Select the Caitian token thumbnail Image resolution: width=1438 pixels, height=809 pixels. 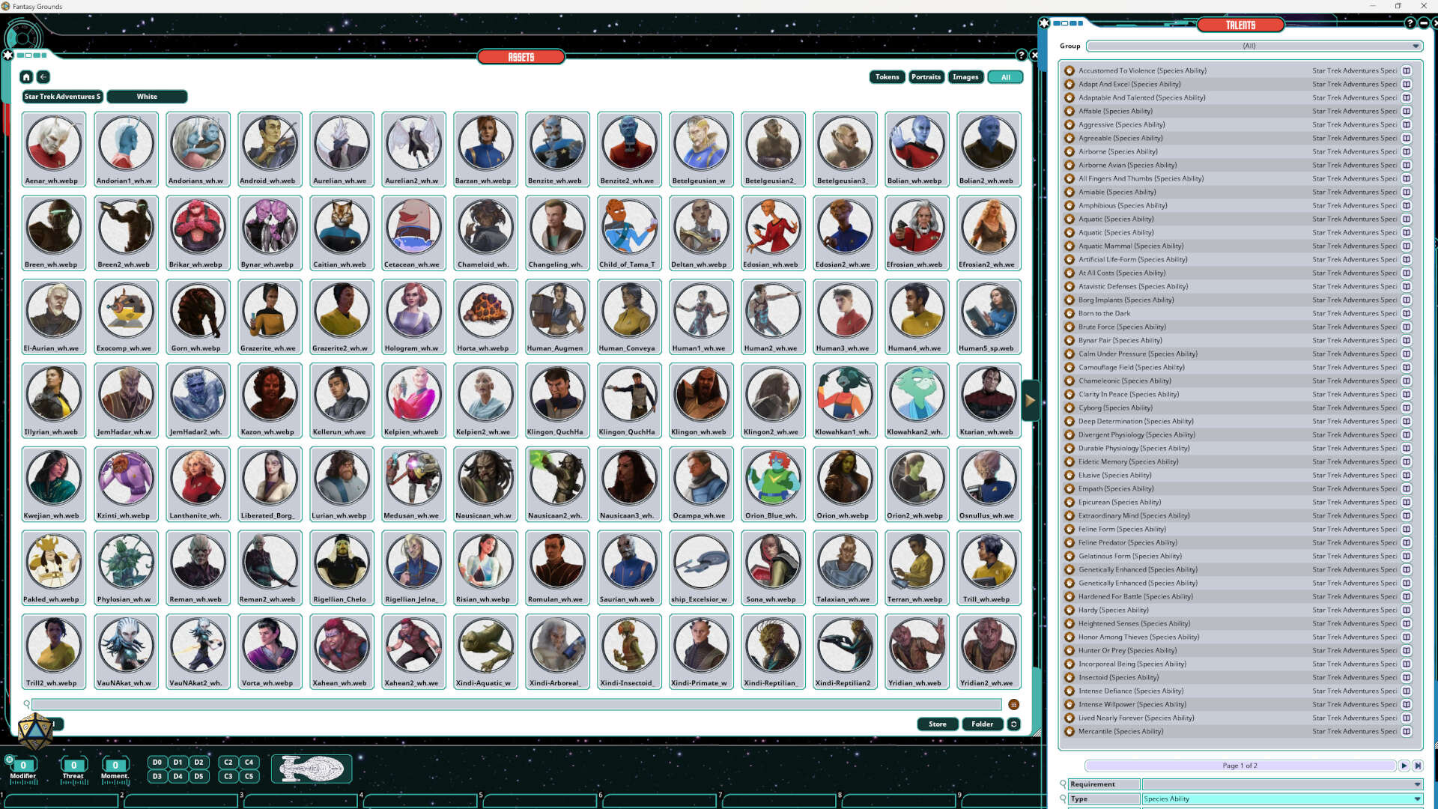tap(342, 233)
